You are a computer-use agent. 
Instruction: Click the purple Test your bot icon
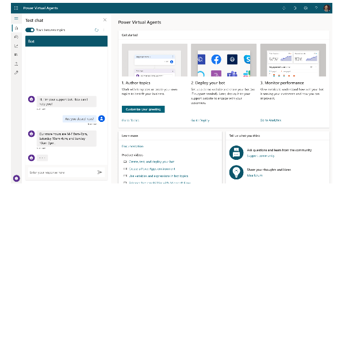tap(17, 178)
